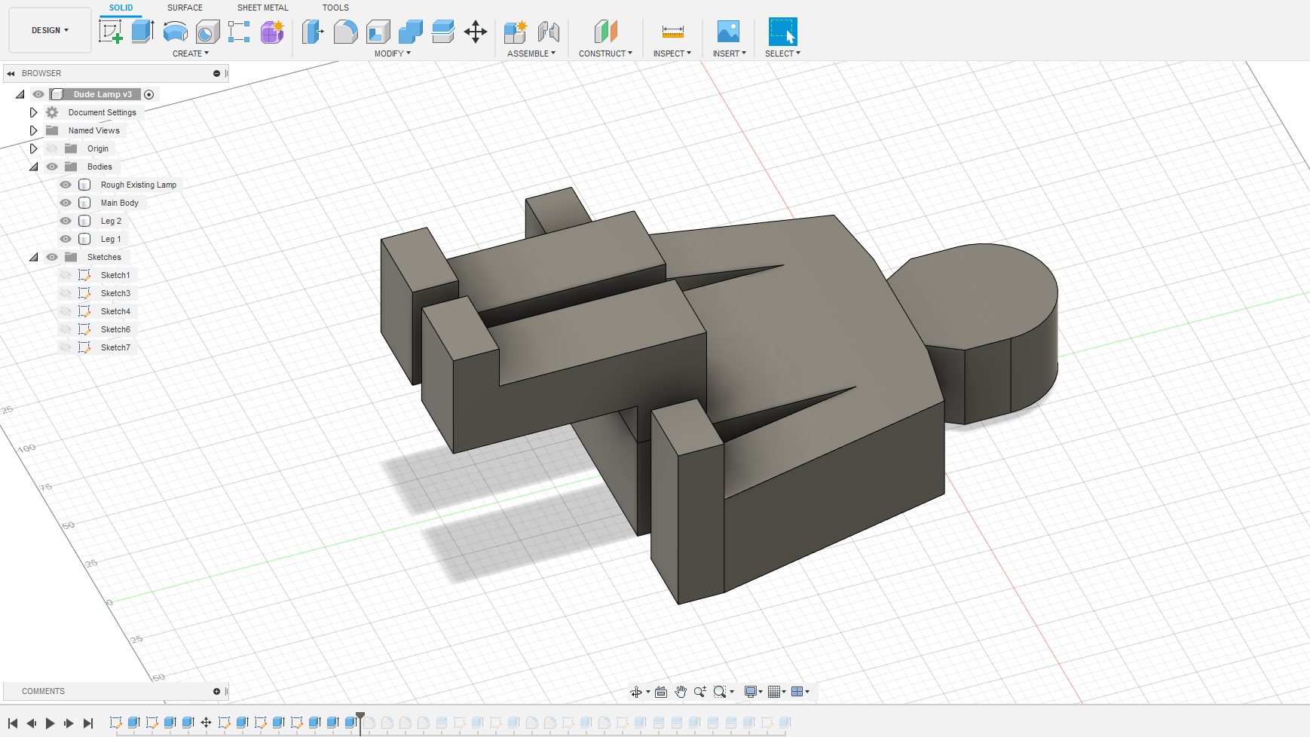This screenshot has width=1310, height=737.
Task: Select the Offset Face tool
Action: click(x=443, y=32)
